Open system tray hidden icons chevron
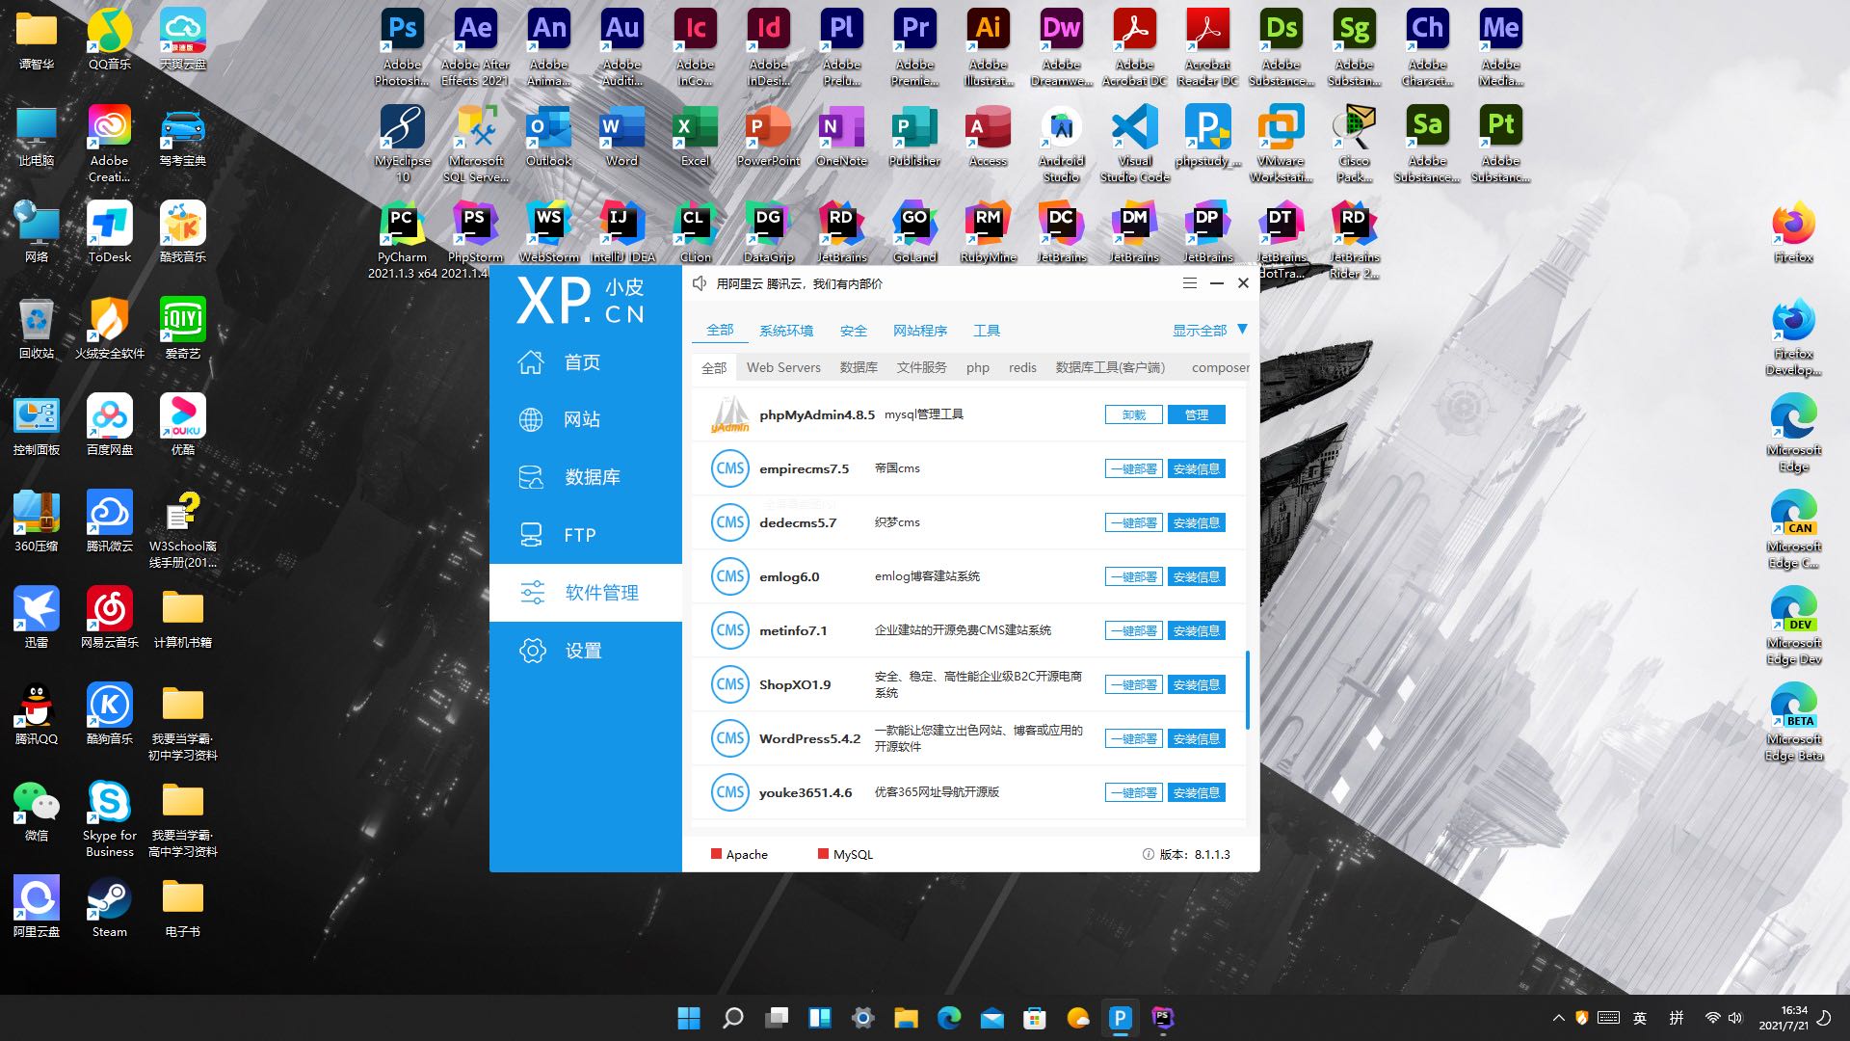This screenshot has width=1850, height=1041. (x=1558, y=1018)
